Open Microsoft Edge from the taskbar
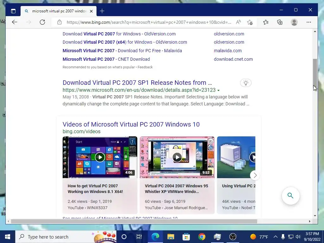Image resolution: width=324 pixels, height=243 pixels. 155,237
